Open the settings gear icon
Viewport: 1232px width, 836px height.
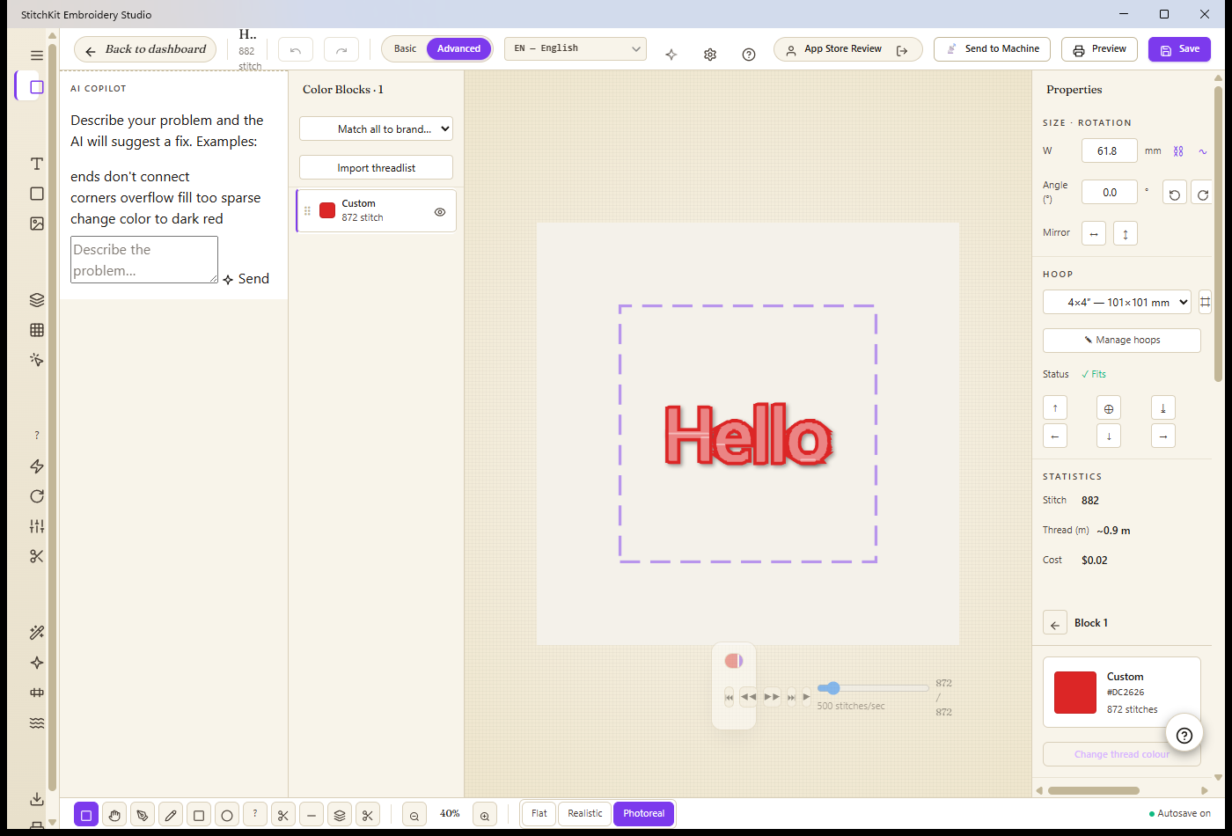710,55
